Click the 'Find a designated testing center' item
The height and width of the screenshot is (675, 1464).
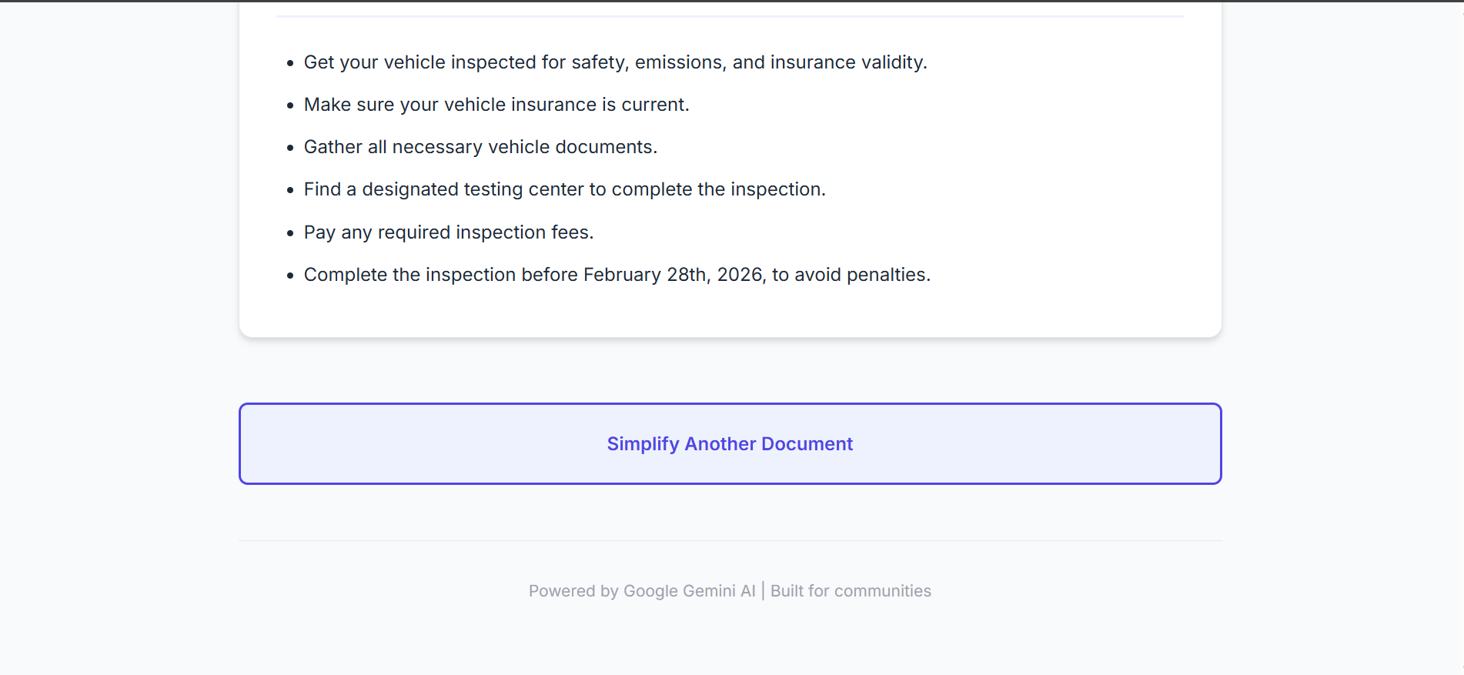564,189
